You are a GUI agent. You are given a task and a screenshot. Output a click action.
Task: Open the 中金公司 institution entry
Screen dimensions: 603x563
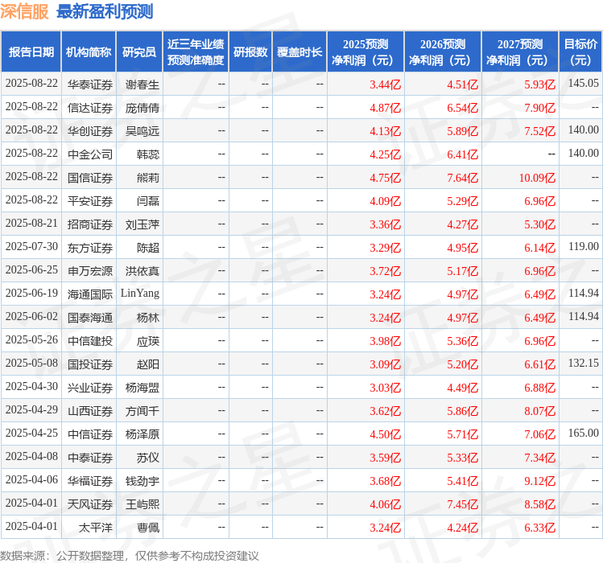tap(89, 154)
